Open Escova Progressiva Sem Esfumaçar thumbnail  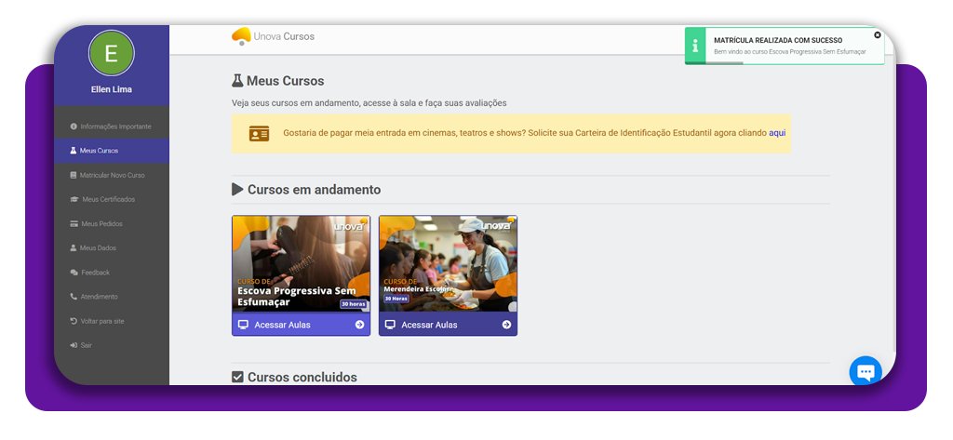click(301, 263)
